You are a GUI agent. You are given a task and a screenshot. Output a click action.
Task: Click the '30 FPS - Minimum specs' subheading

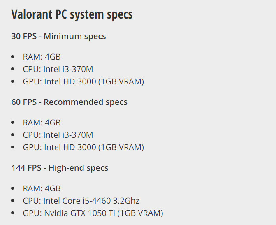point(58,36)
